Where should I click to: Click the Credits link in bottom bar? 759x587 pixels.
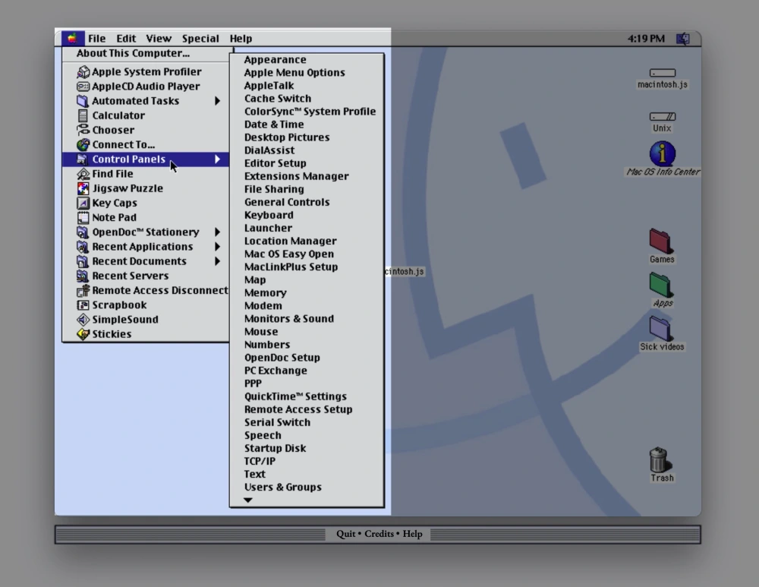pyautogui.click(x=379, y=534)
